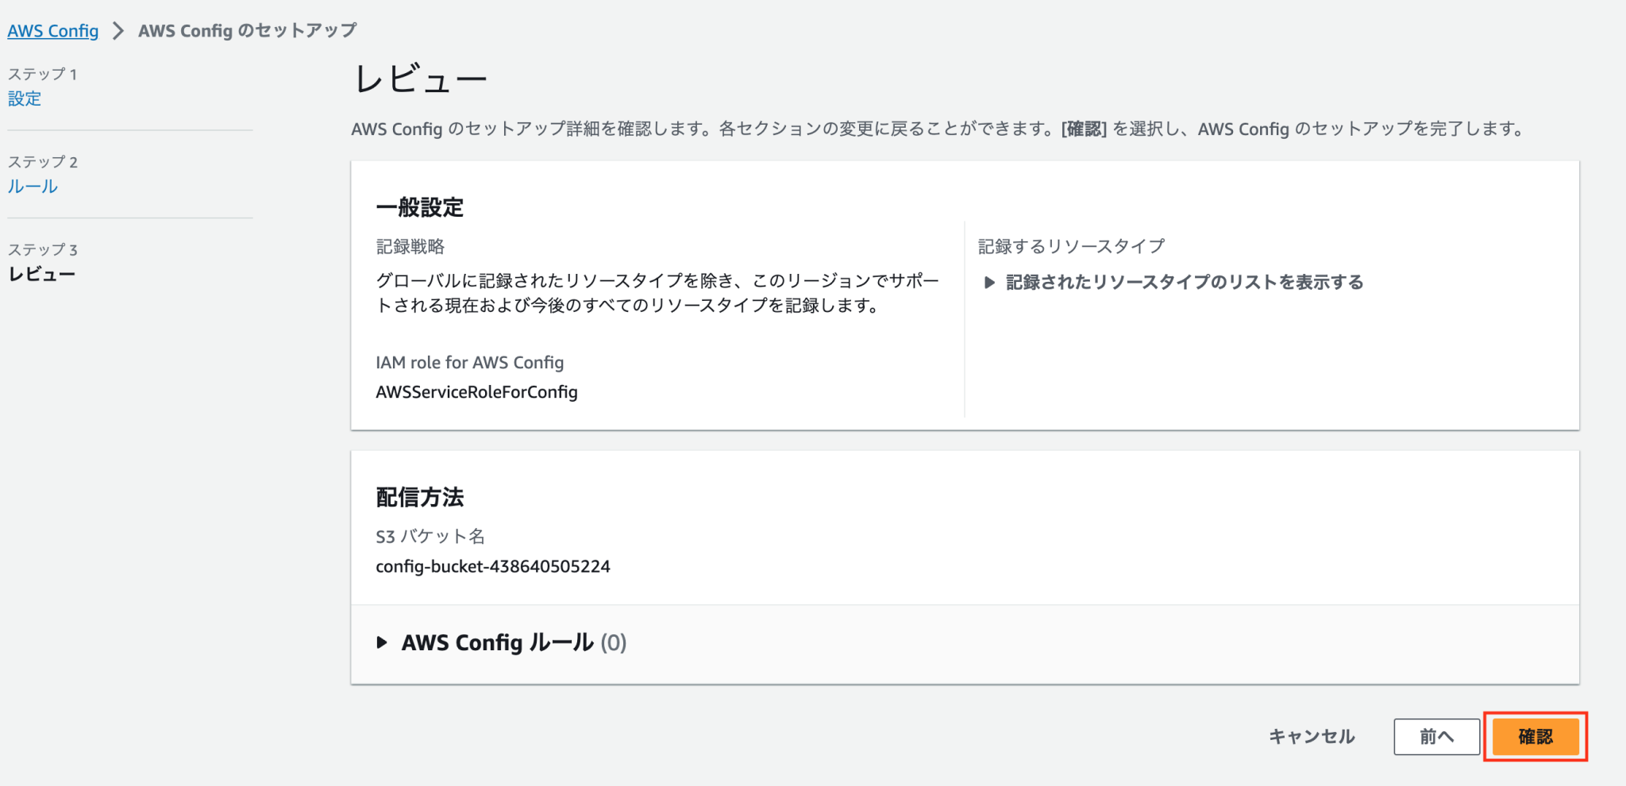Click the 確認 button to complete setup
Screen dimensions: 1626x786
[1535, 736]
